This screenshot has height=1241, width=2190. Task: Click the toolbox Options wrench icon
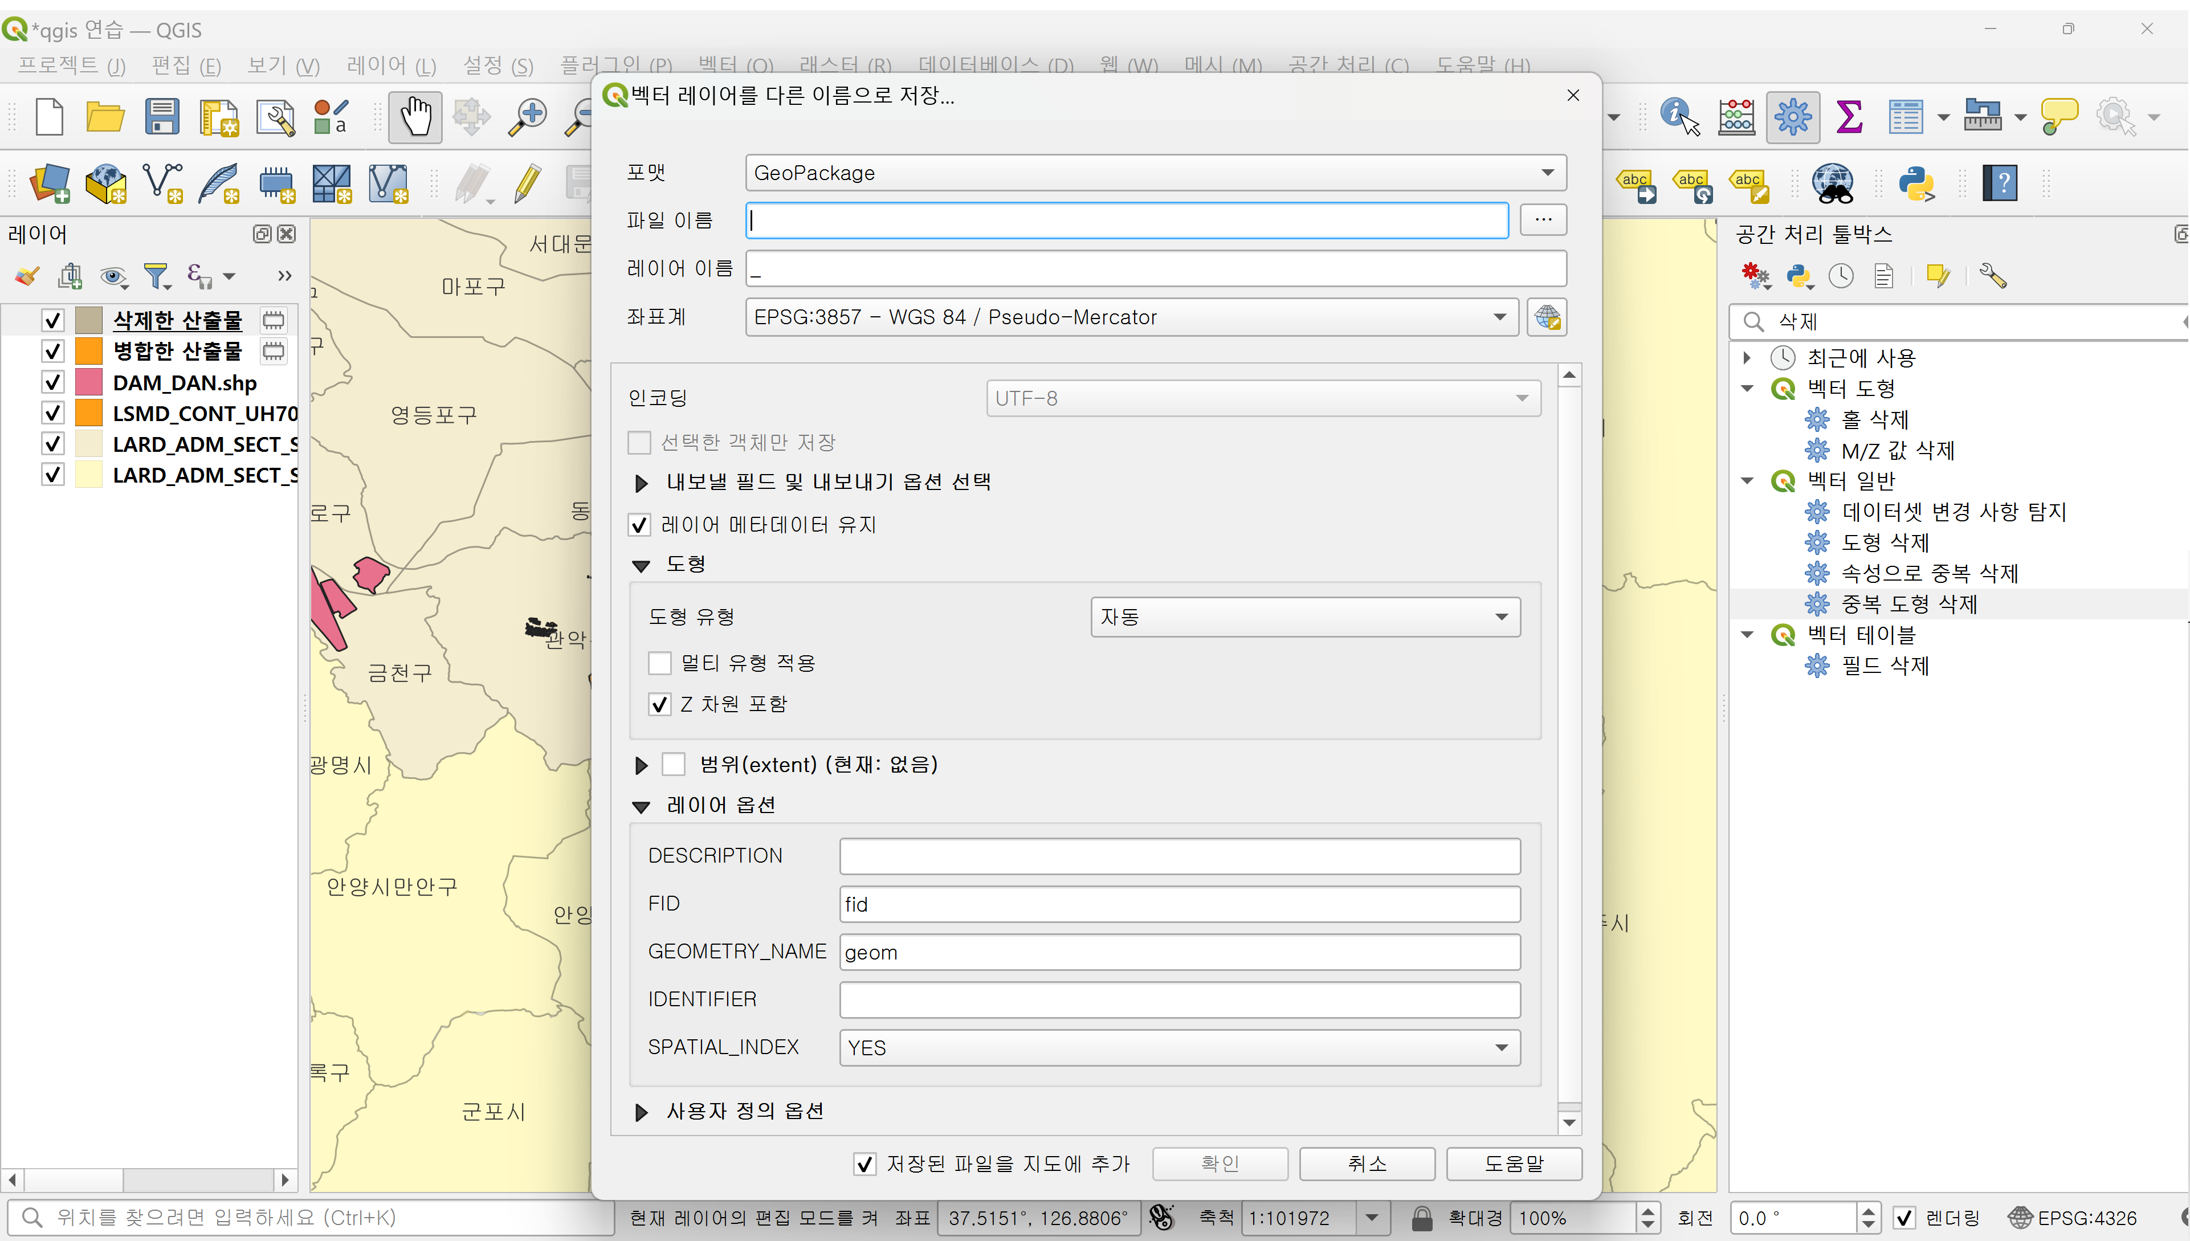pos(1992,276)
